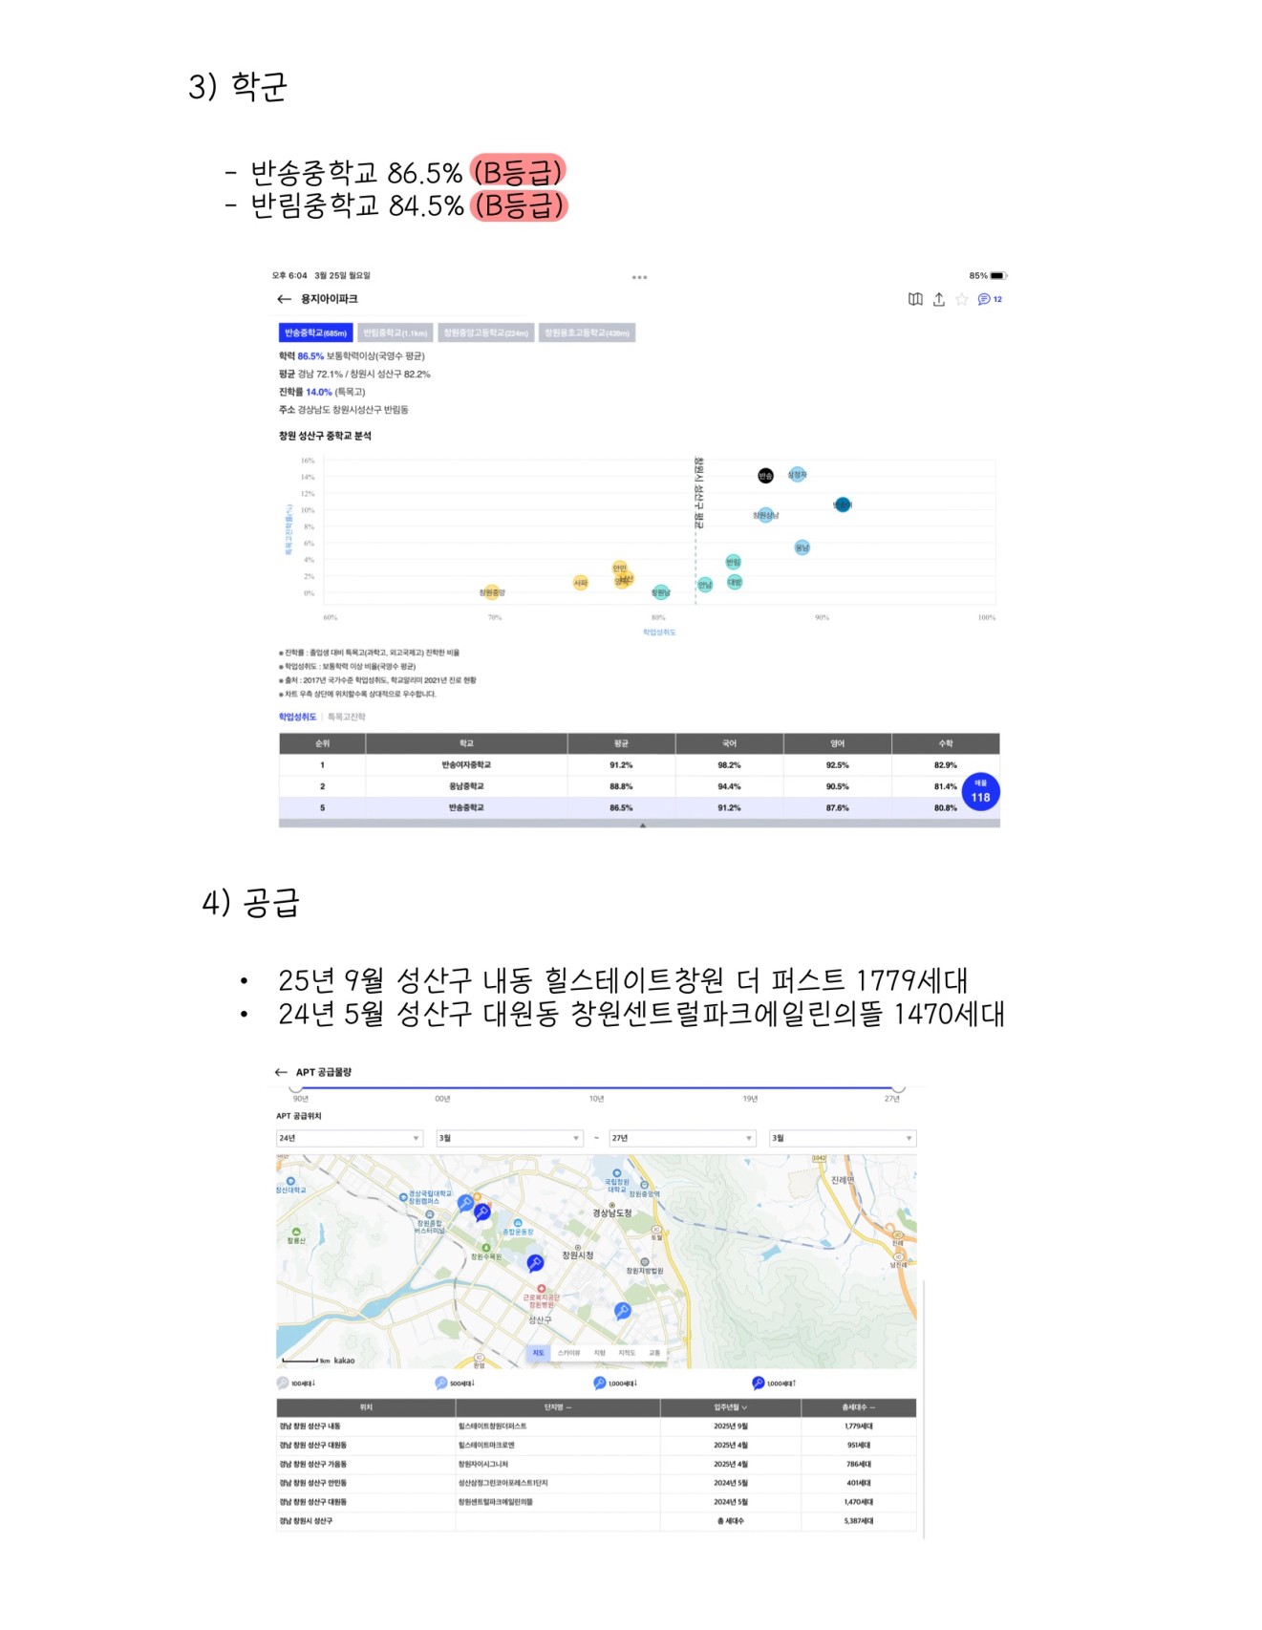This screenshot has width=1262, height=1630.
Task: Sort by 입주년월 column header
Action: pyautogui.click(x=731, y=1407)
